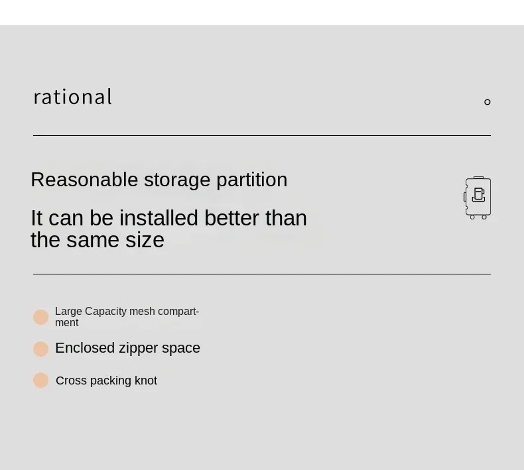Image resolution: width=524 pixels, height=470 pixels.
Task: Click the top handle of the suitcase icon
Action: [478, 178]
